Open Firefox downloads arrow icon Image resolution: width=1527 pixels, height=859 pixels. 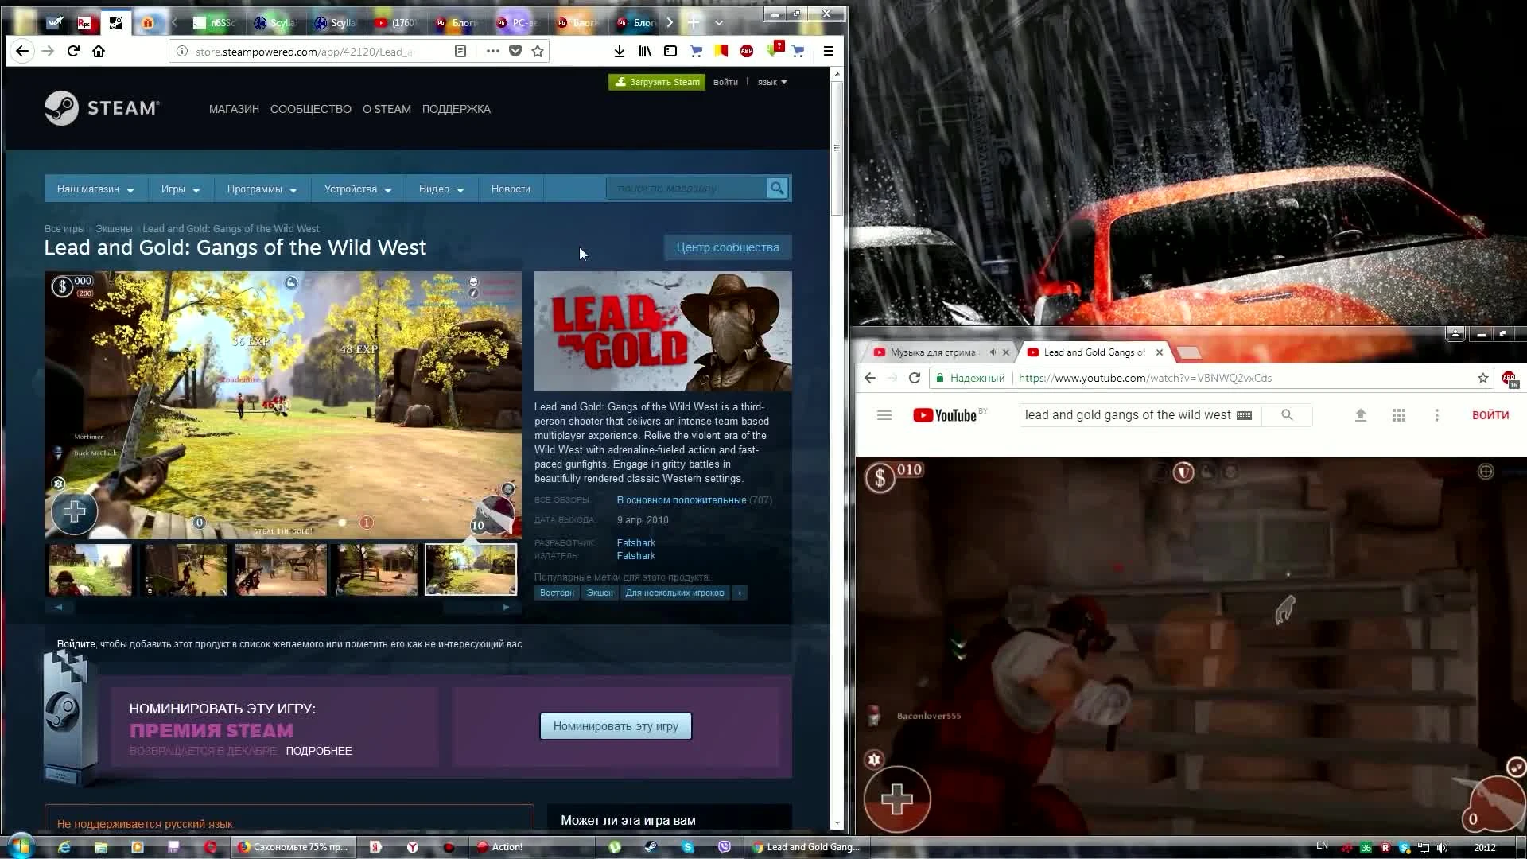coord(619,51)
